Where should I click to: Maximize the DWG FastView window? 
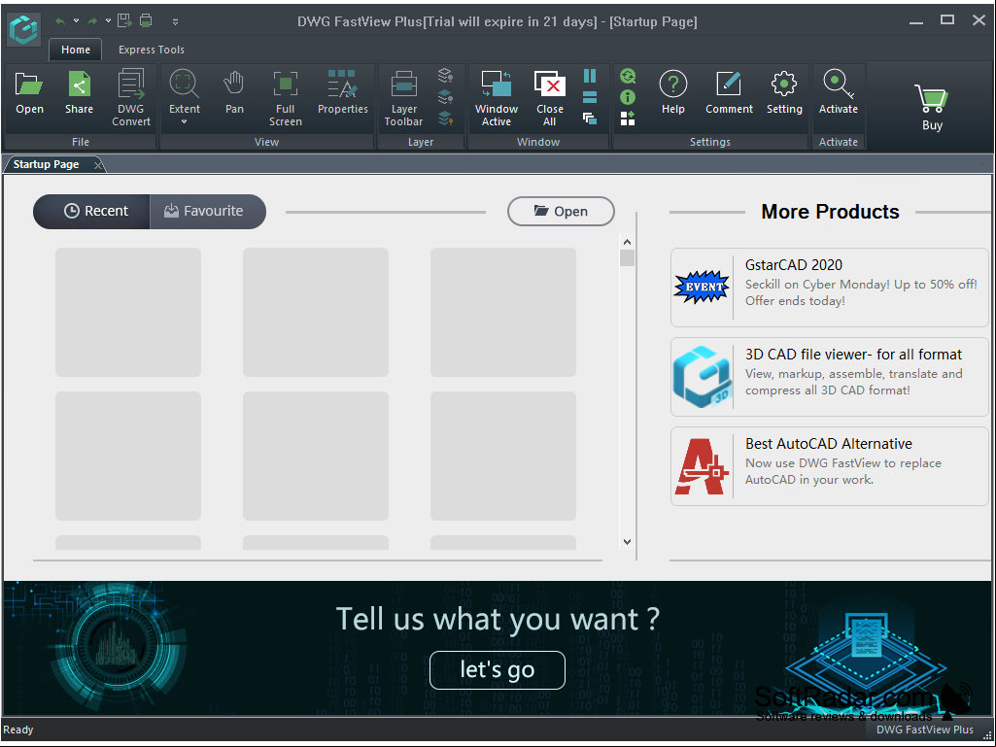coord(947,20)
